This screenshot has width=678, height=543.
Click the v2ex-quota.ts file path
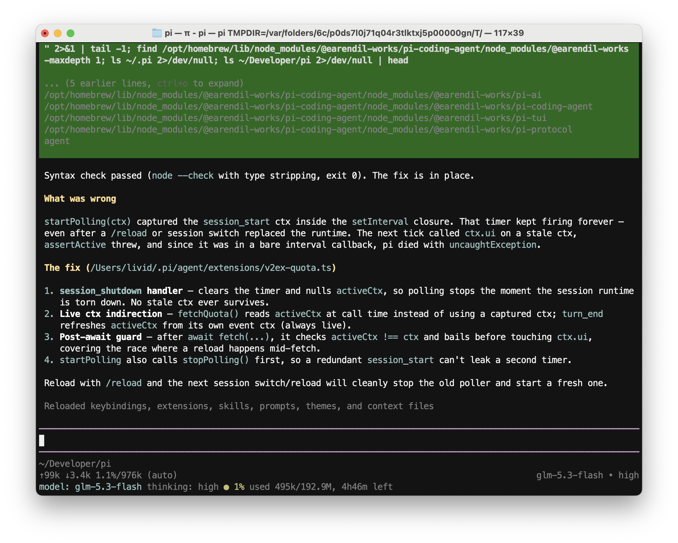[211, 268]
